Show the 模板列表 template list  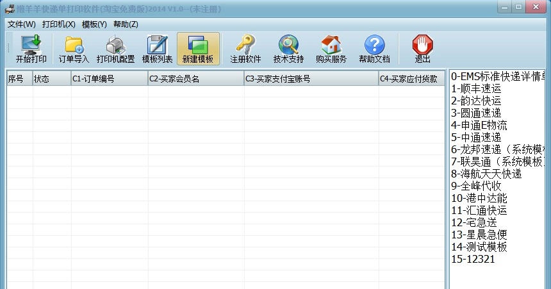pos(157,49)
